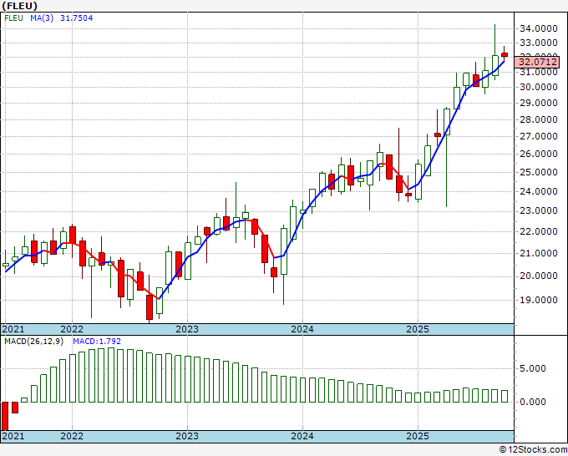This screenshot has height=456, width=568.
Task: Click the 5.000 MACD axis label
Action: click(x=533, y=368)
